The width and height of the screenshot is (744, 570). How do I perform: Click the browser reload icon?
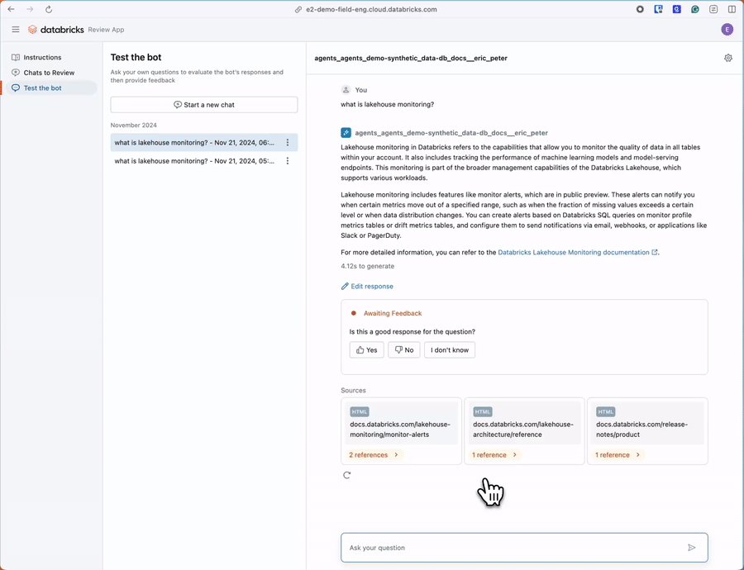click(x=49, y=9)
